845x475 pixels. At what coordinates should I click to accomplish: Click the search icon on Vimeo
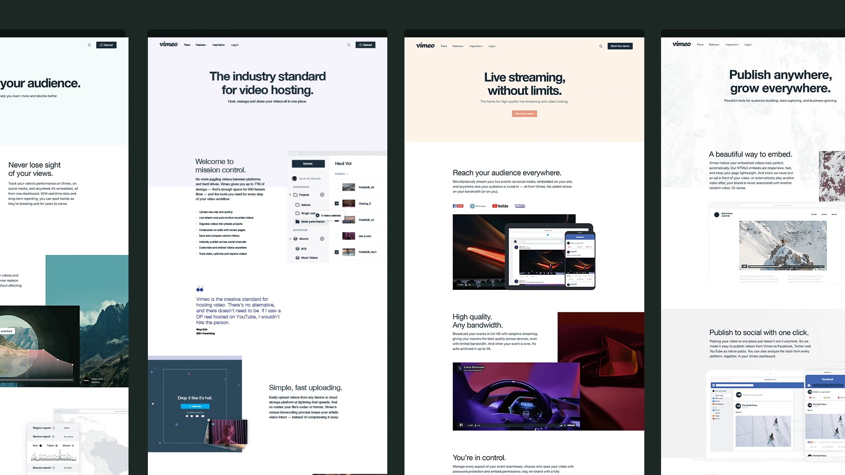348,45
